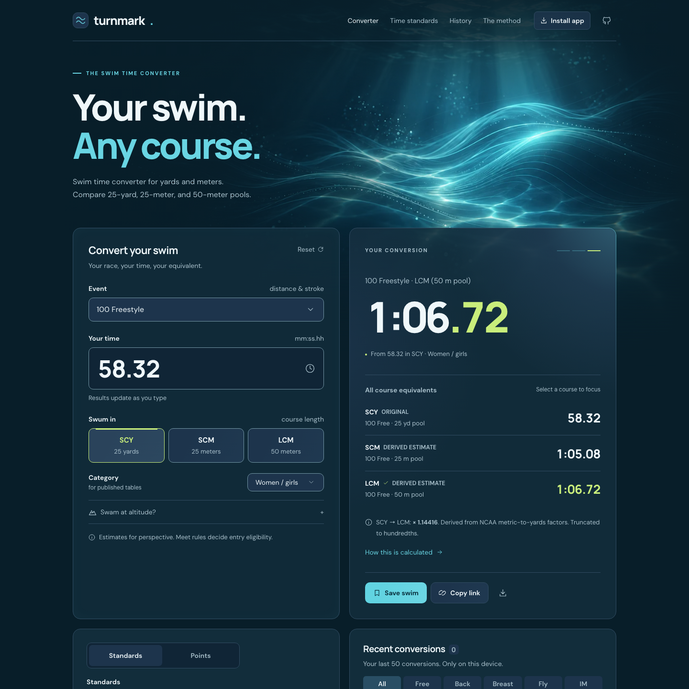Screen dimensions: 689x689
Task: Click the arrow after How this is calculated
Action: pos(440,552)
